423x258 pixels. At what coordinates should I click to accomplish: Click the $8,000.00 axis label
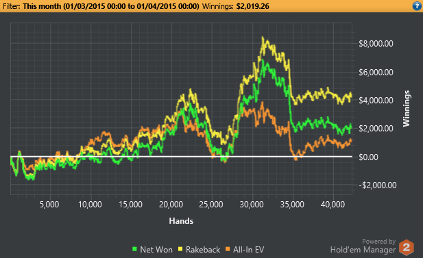(x=376, y=44)
